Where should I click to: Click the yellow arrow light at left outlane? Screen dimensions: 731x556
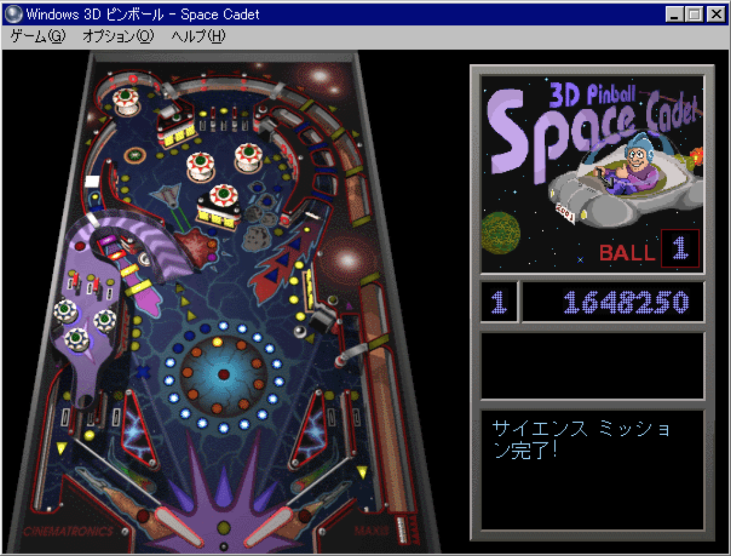[61, 448]
